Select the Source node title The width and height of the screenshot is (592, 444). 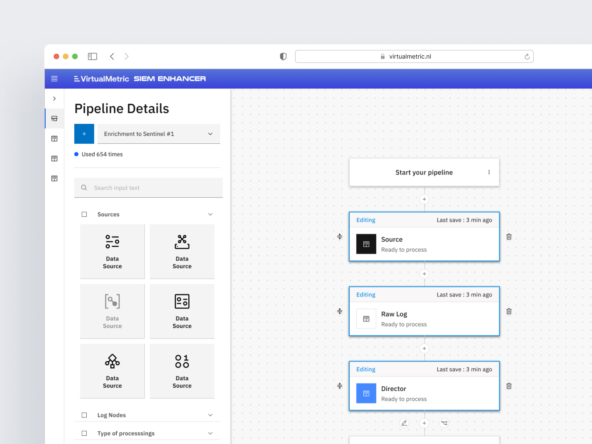[x=392, y=240]
